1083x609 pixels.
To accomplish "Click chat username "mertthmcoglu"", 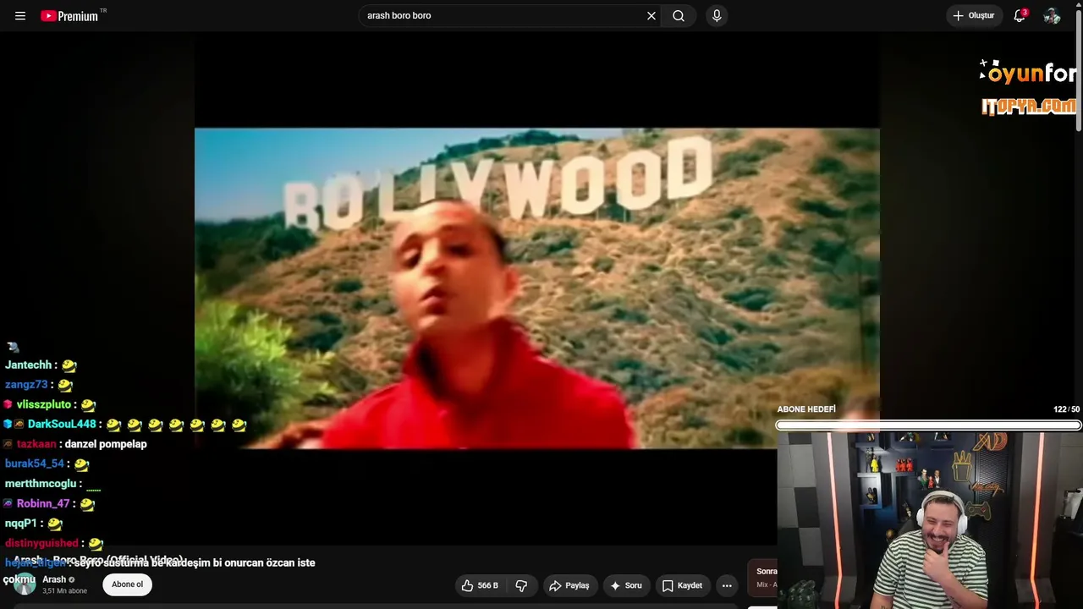I will tap(41, 484).
